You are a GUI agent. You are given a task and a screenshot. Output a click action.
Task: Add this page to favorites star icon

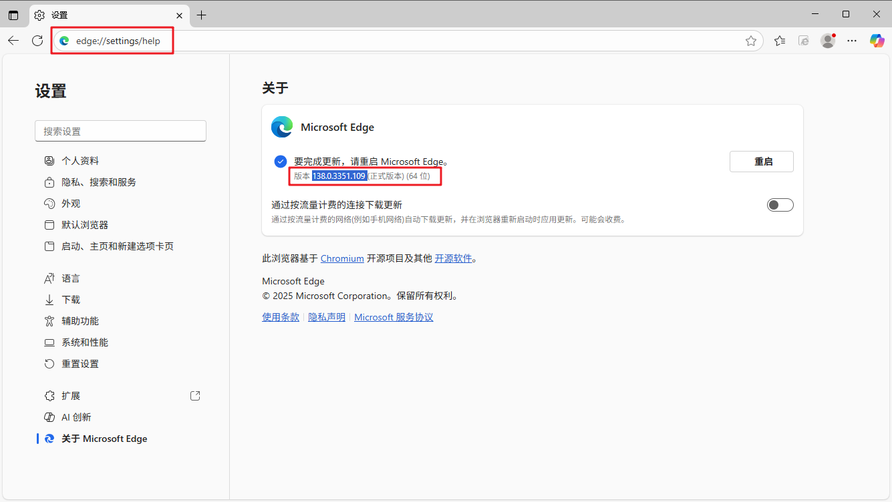coord(751,41)
